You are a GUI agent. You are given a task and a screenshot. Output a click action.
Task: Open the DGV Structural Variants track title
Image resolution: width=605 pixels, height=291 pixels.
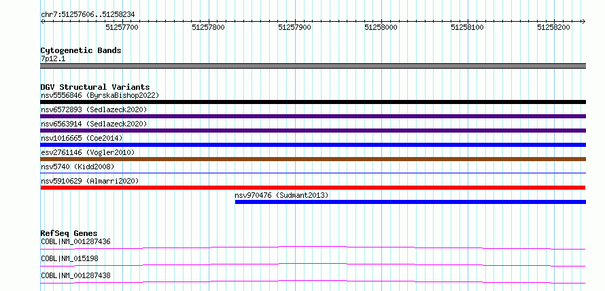[x=95, y=87]
